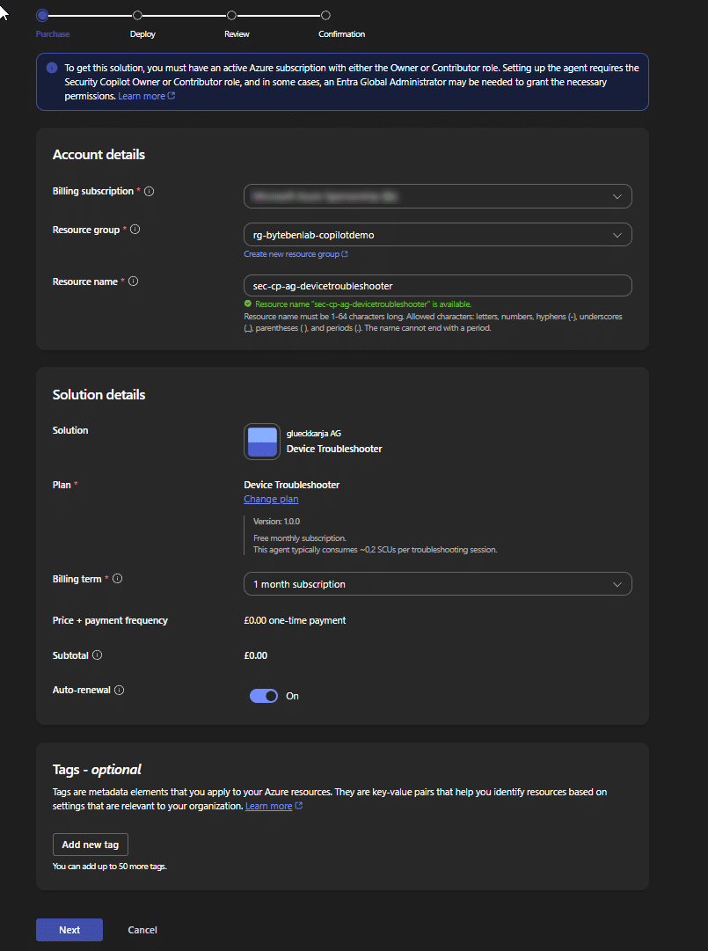This screenshot has width=708, height=951.
Task: Select the Confirmation step
Action: [x=326, y=16]
